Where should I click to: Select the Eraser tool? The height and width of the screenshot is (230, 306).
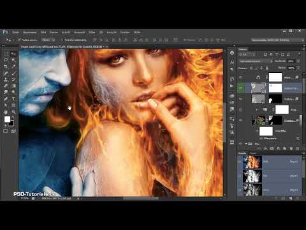coord(6,86)
